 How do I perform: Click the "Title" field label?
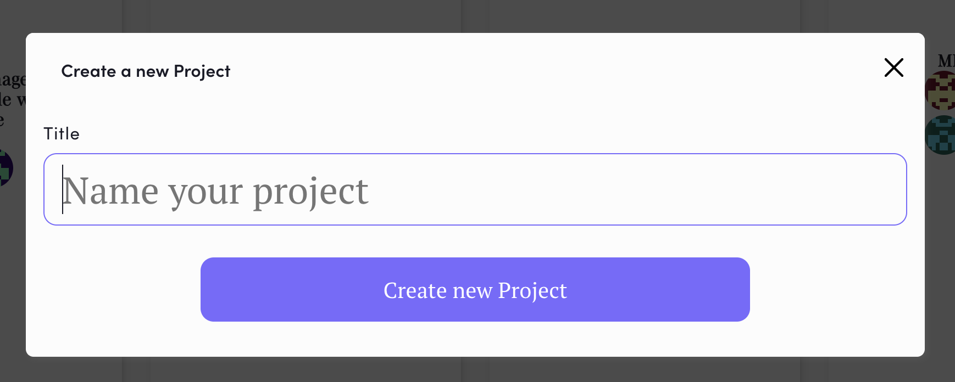62,134
